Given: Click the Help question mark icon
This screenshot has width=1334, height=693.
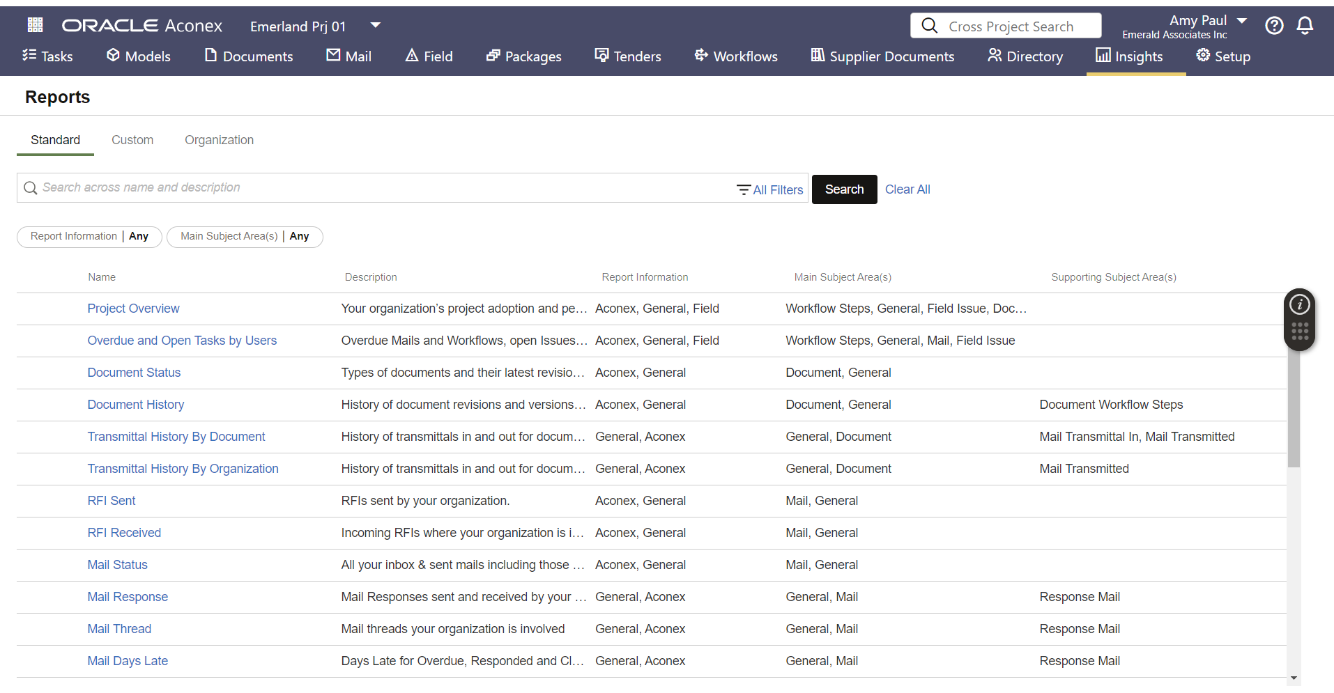Looking at the screenshot, I should coord(1273,26).
